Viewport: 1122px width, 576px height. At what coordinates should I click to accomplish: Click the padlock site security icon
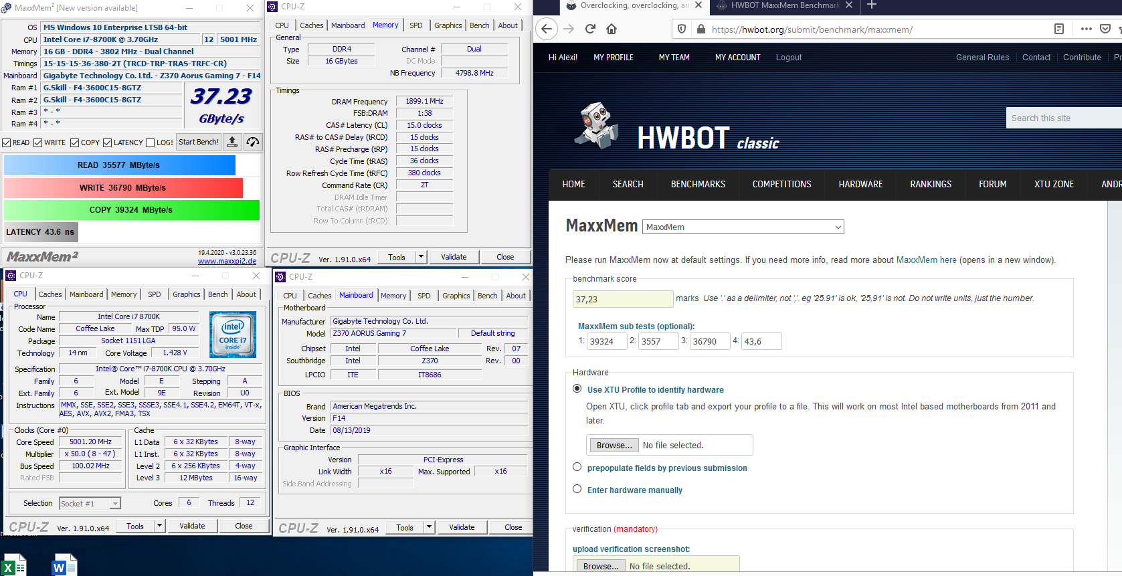(701, 29)
